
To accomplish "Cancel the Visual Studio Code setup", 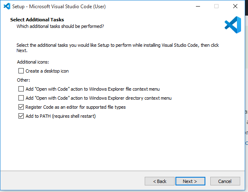I will 225,181.
